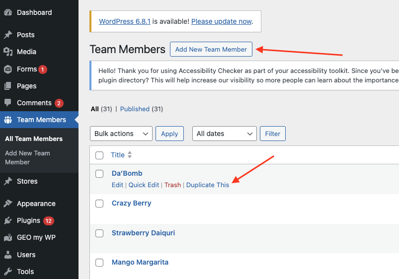The image size is (399, 279).
Task: Click the Forms notification badge 1
Action: (43, 70)
